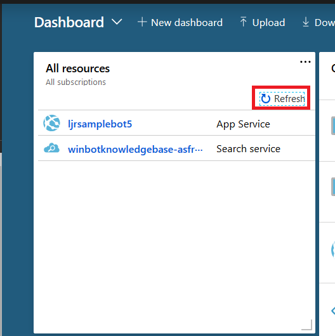
Task: Create a New dashboard
Action: coord(180,22)
